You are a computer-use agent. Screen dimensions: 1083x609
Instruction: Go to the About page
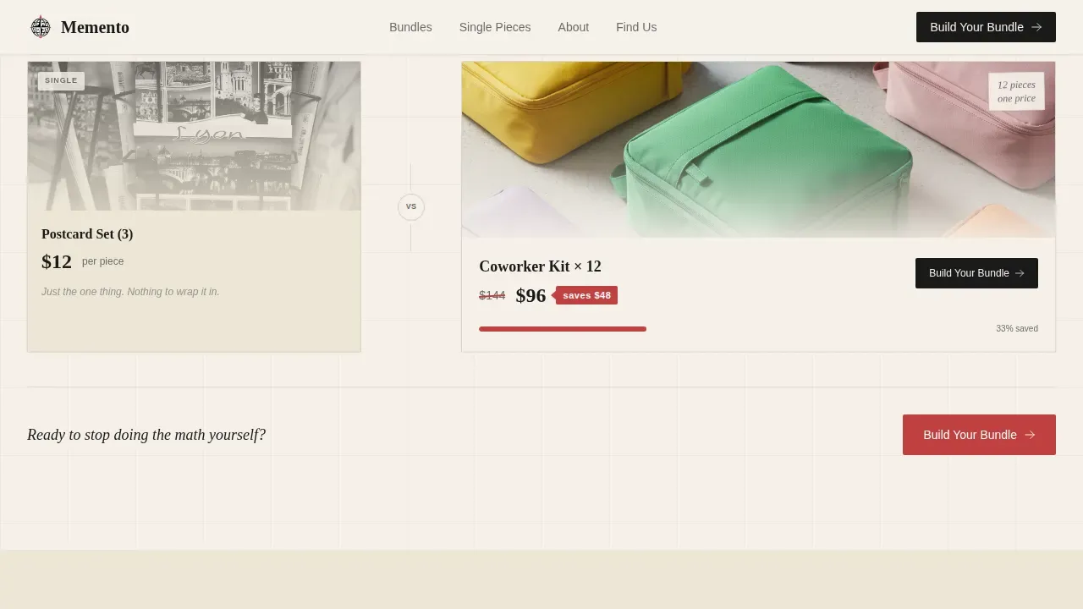pos(573,27)
